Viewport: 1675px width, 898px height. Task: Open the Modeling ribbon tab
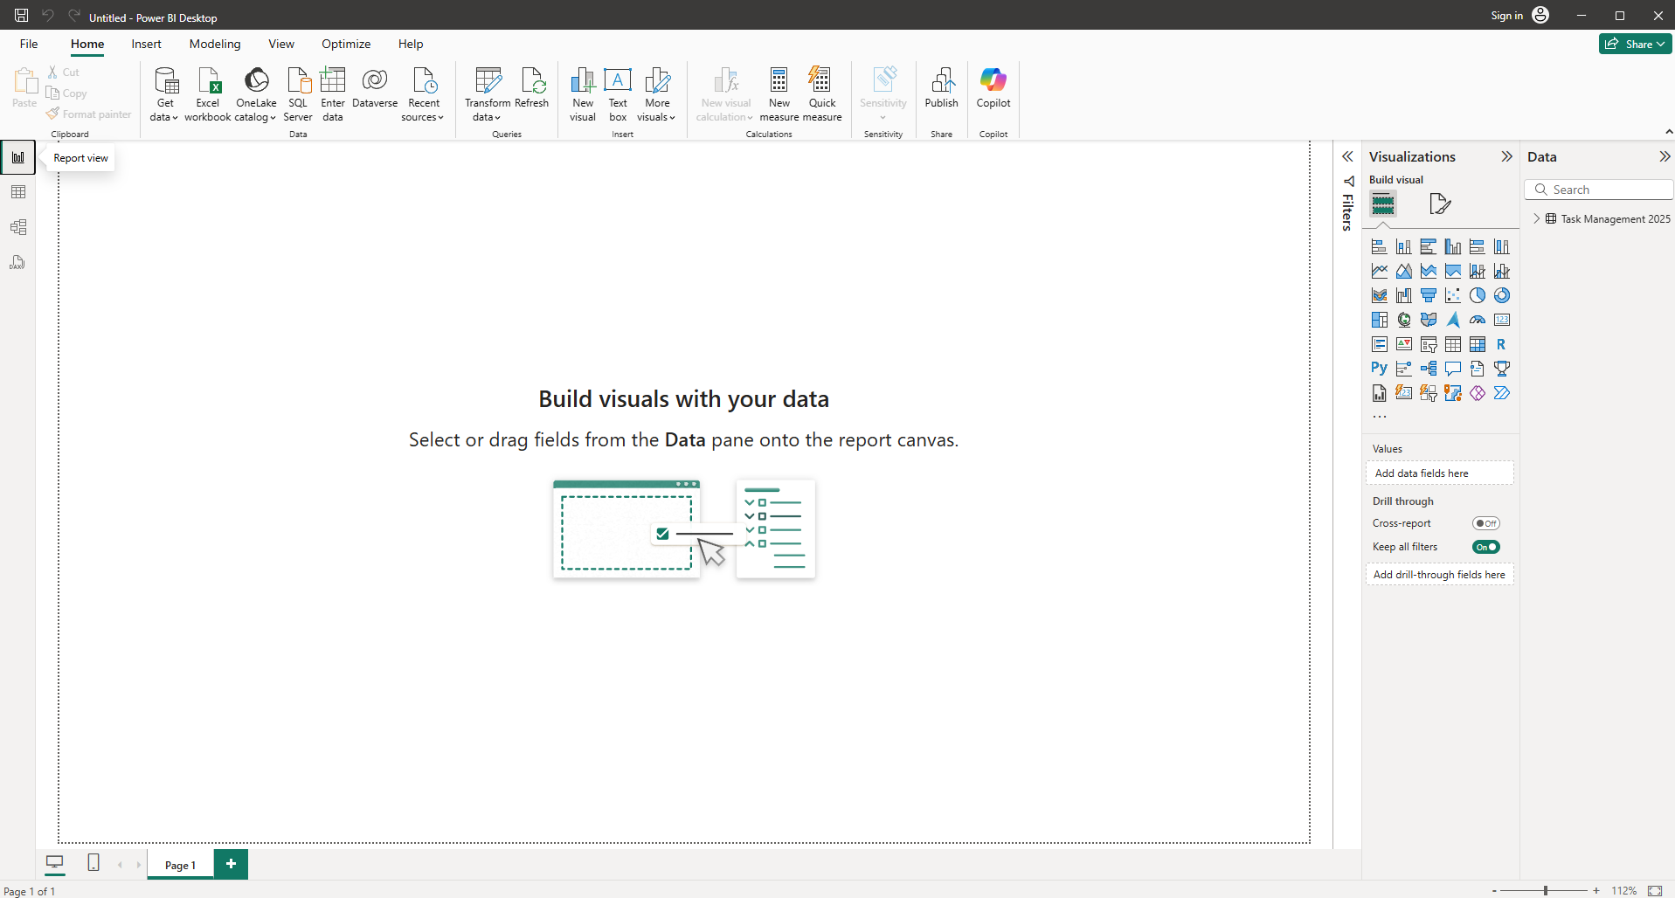pyautogui.click(x=215, y=44)
